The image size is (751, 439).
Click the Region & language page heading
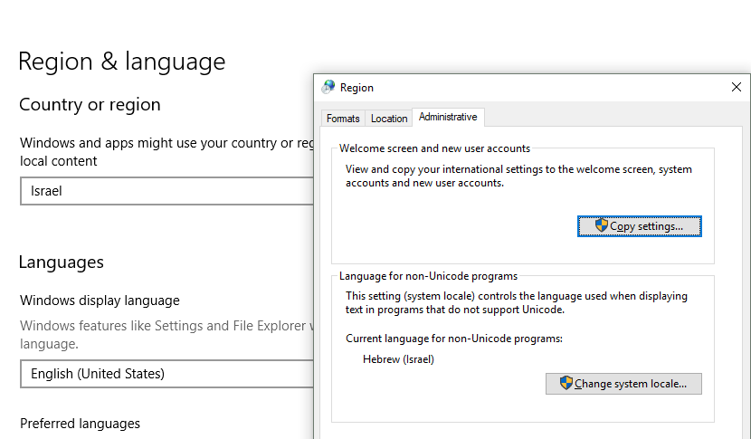tap(121, 62)
